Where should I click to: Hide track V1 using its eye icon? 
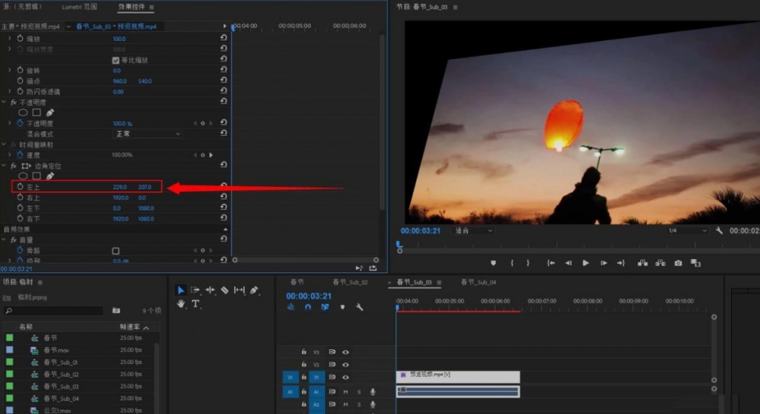(346, 377)
